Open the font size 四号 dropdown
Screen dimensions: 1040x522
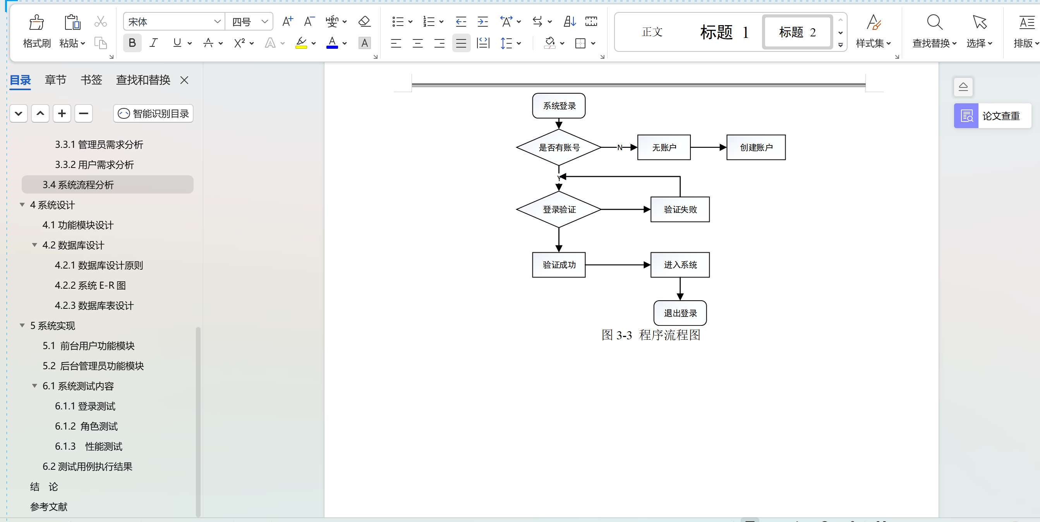point(264,22)
